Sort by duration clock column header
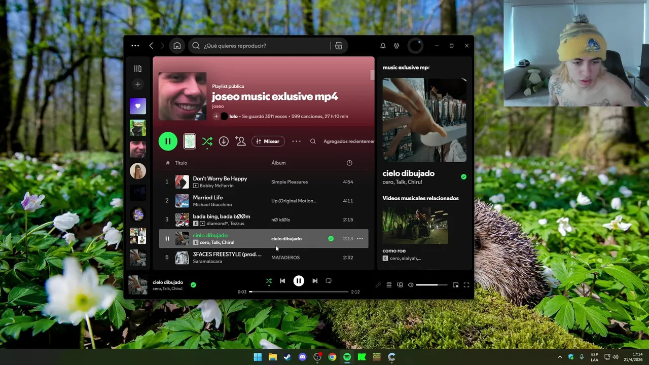Image resolution: width=649 pixels, height=365 pixels. tap(349, 163)
